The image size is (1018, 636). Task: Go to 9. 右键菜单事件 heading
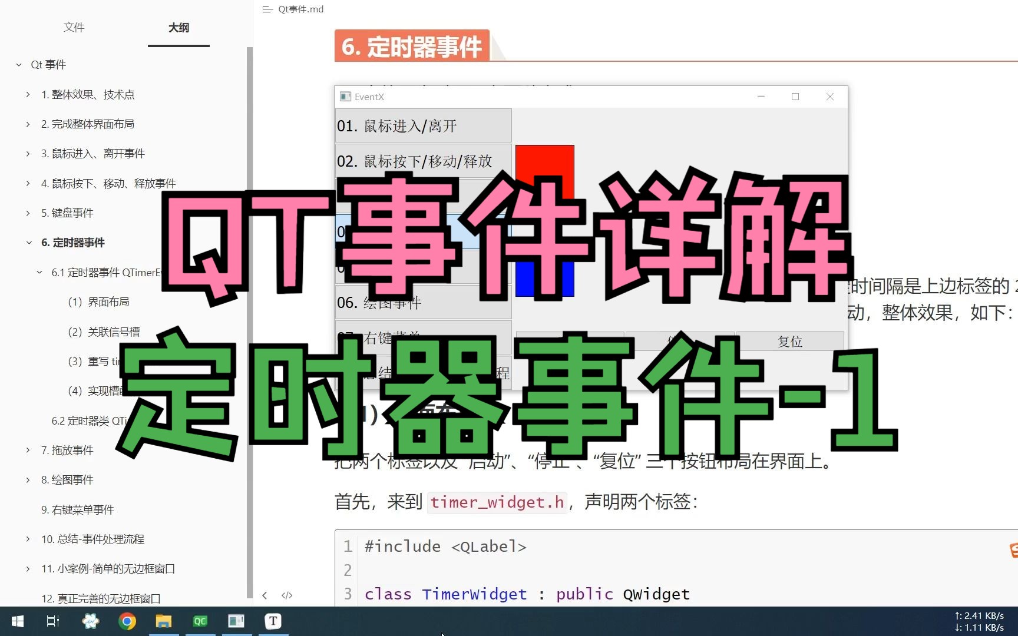point(77,510)
